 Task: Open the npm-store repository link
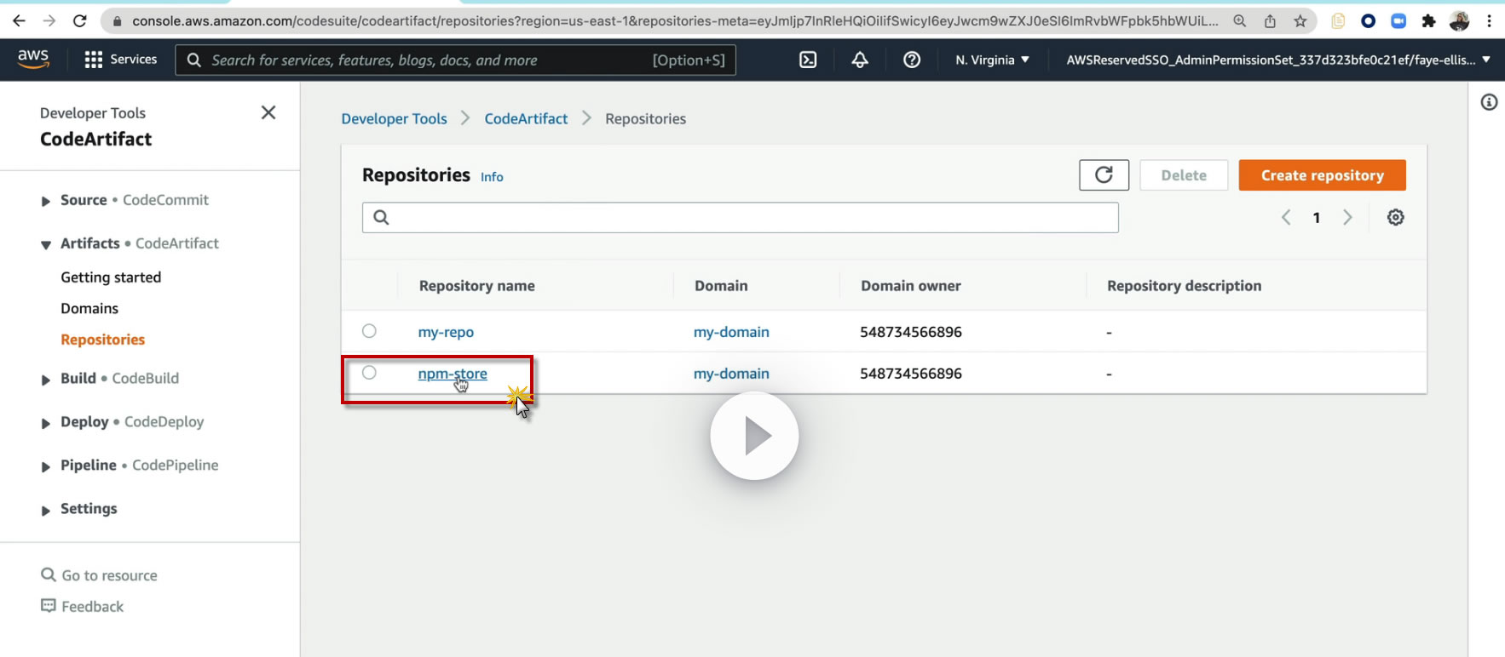[x=453, y=374]
